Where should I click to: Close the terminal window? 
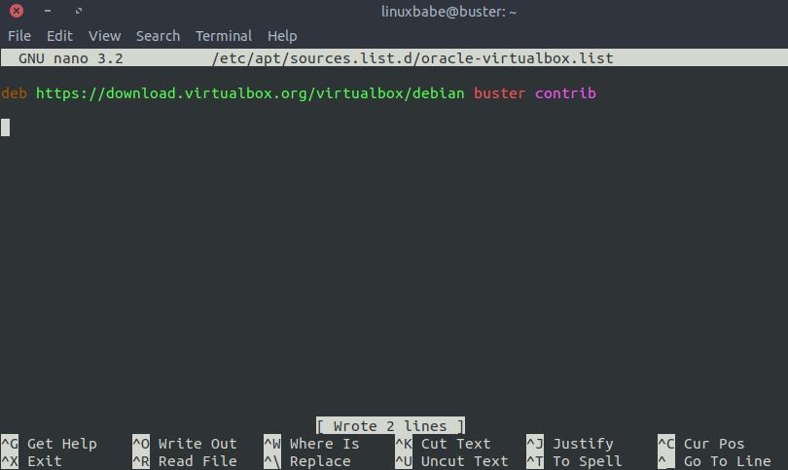tap(17, 11)
